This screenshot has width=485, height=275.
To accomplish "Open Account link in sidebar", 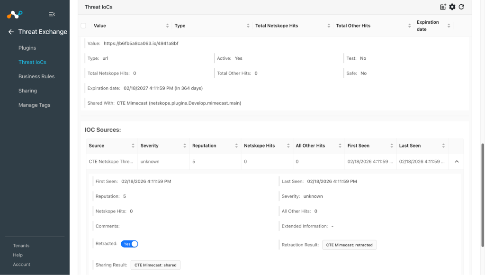I will 22,265.
